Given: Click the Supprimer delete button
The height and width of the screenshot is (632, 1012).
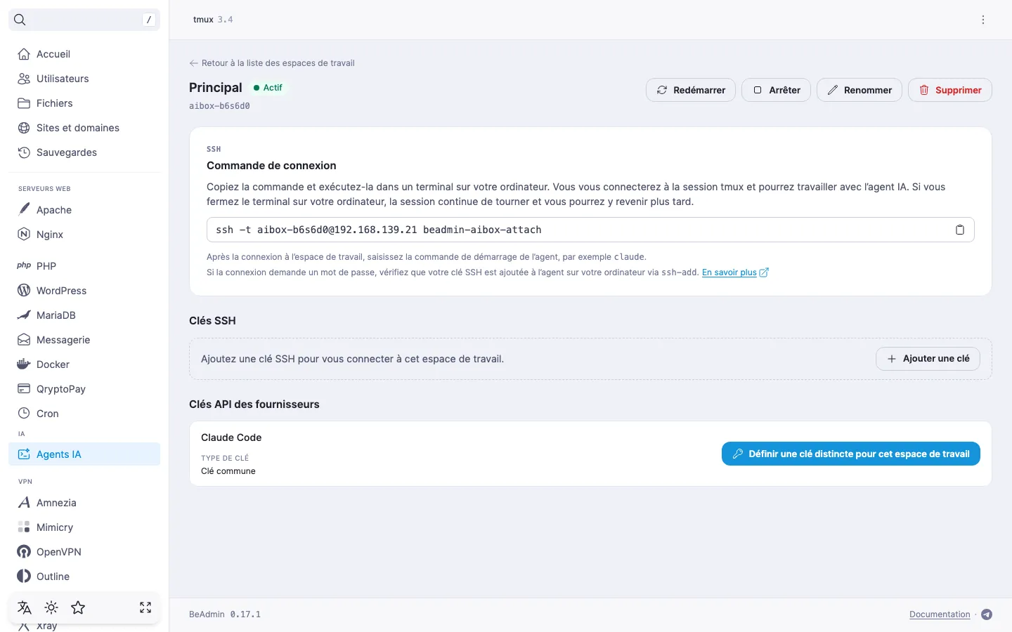Looking at the screenshot, I should (950, 90).
